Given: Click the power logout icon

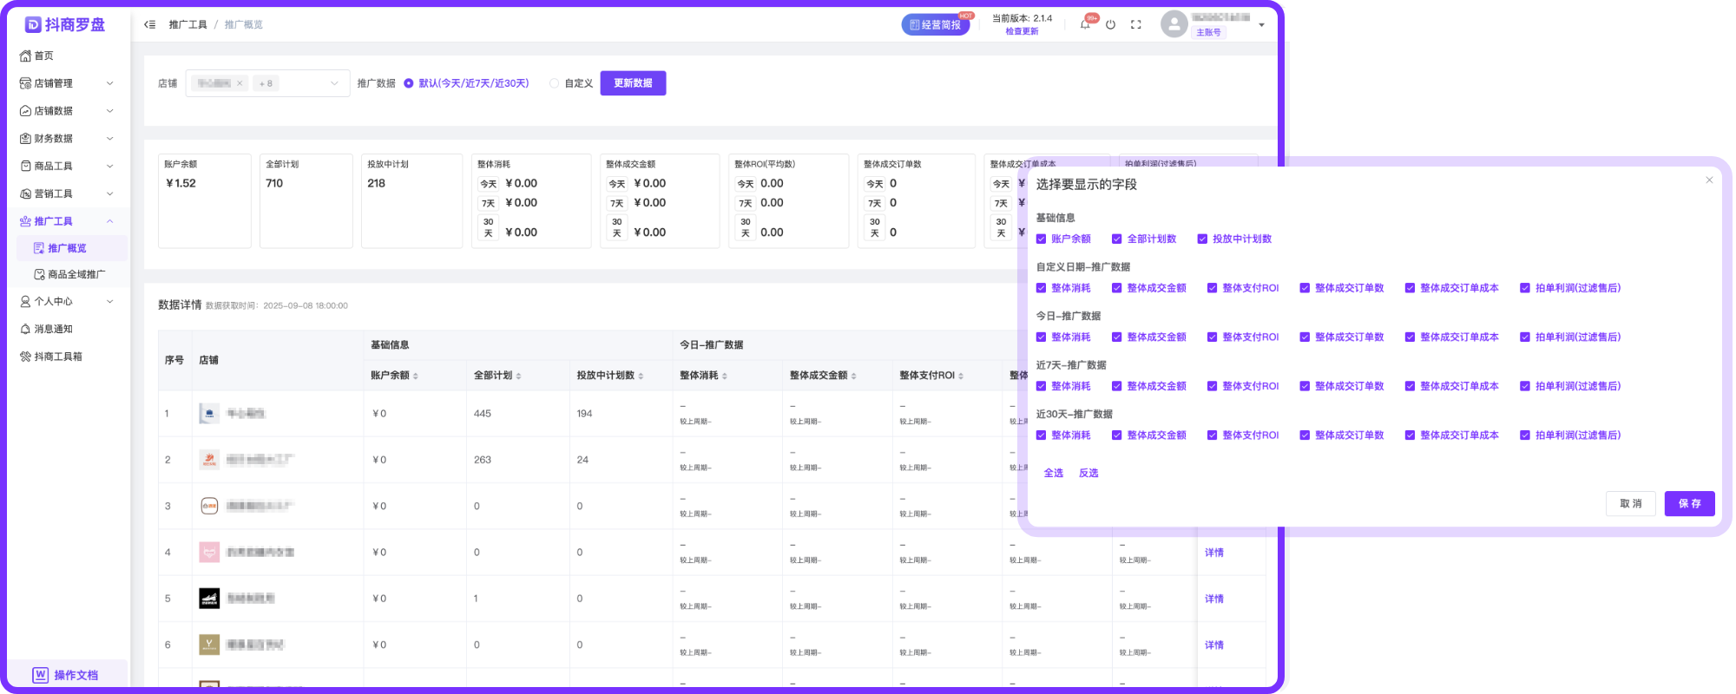Looking at the screenshot, I should 1110,25.
